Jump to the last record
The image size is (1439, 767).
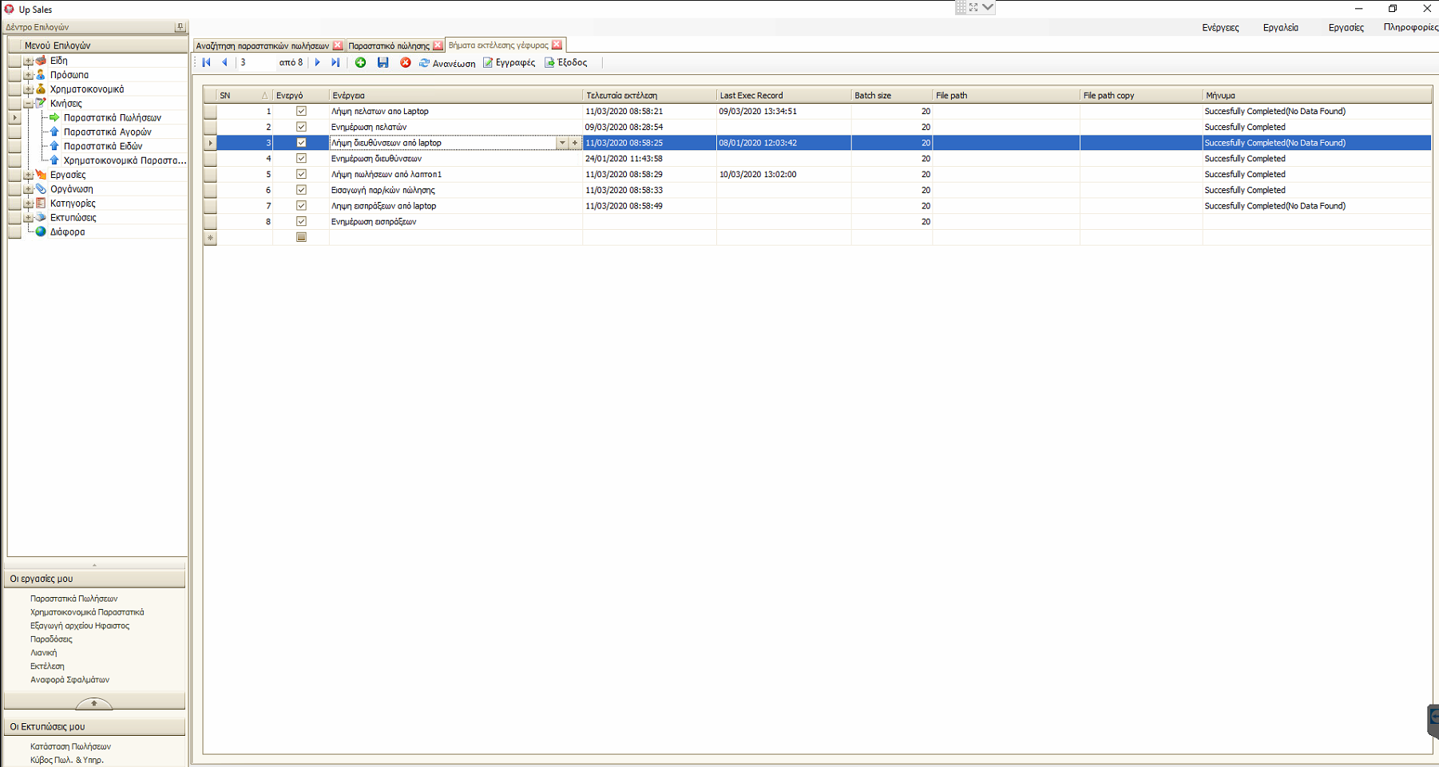click(x=335, y=62)
